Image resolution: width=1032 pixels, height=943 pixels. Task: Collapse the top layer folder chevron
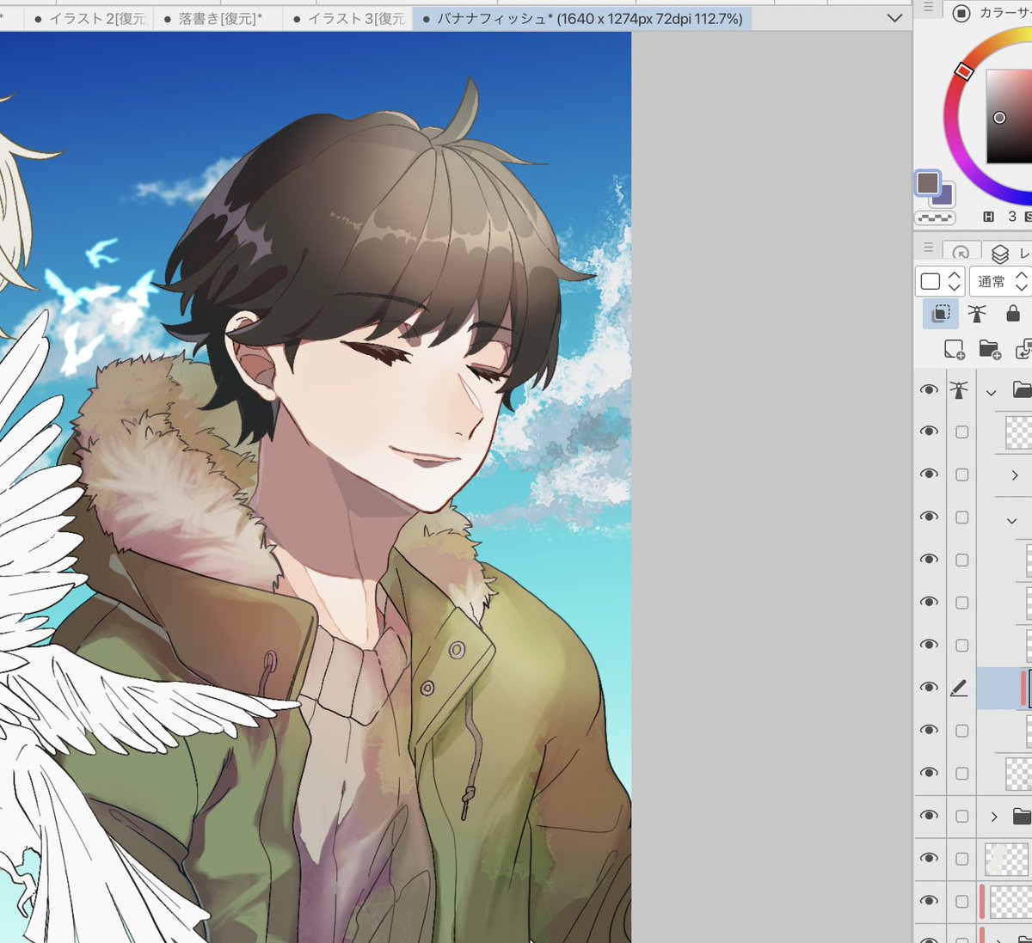pyautogui.click(x=991, y=392)
